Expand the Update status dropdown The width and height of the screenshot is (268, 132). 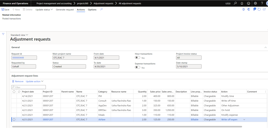point(44,10)
